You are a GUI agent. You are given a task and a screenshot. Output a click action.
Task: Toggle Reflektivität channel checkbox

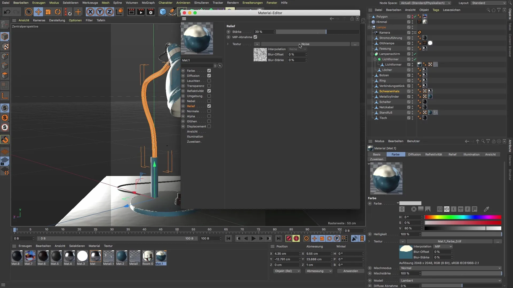pos(209,91)
